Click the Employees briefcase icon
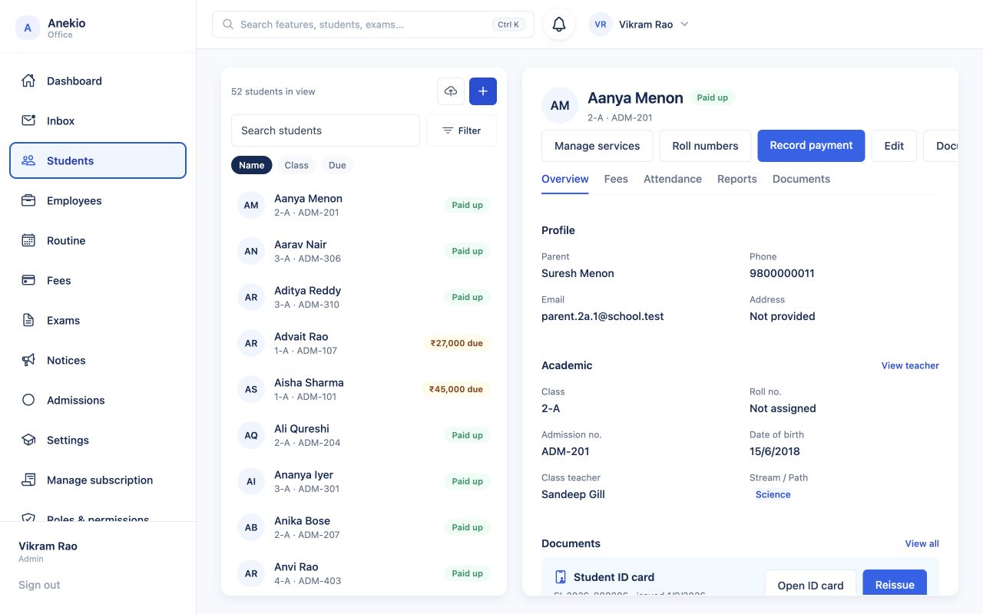This screenshot has width=983, height=614. (28, 200)
